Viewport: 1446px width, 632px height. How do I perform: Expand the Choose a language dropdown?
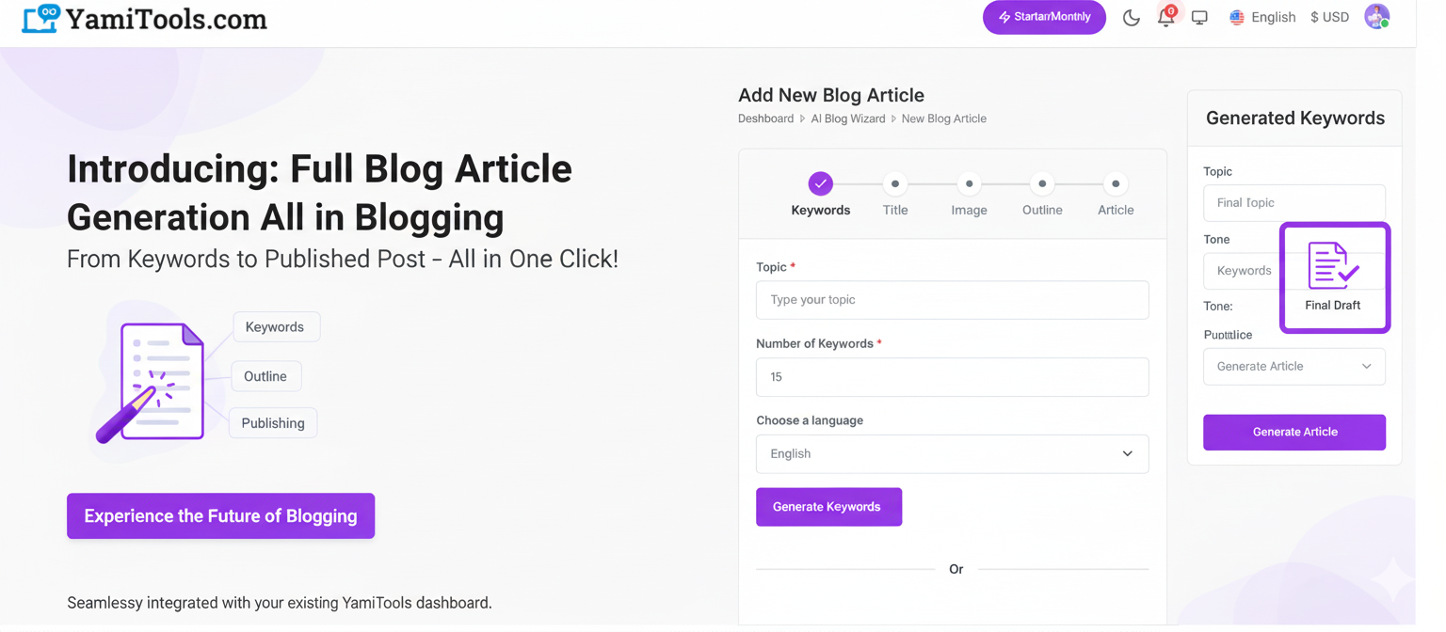pyautogui.click(x=952, y=454)
